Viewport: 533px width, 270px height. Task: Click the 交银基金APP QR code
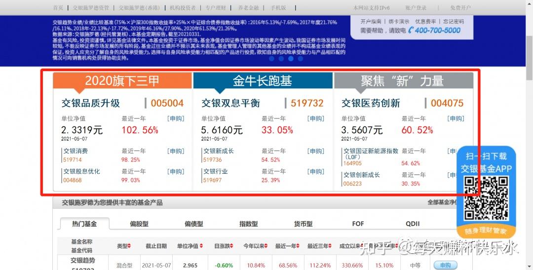pos(486,198)
